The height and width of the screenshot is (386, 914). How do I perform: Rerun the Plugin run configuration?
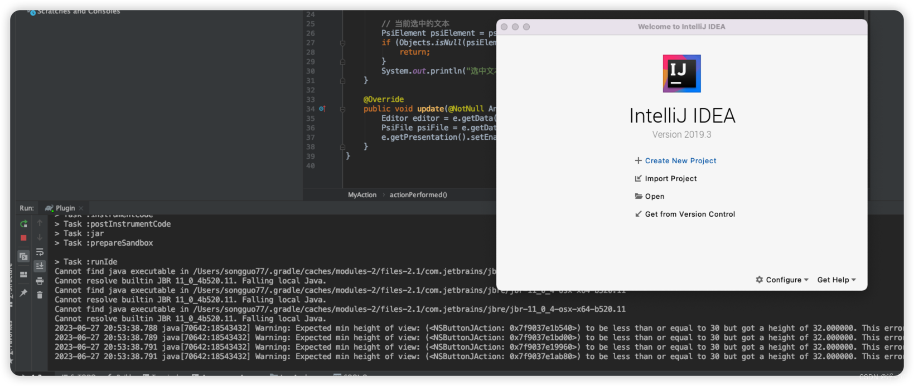coord(23,224)
